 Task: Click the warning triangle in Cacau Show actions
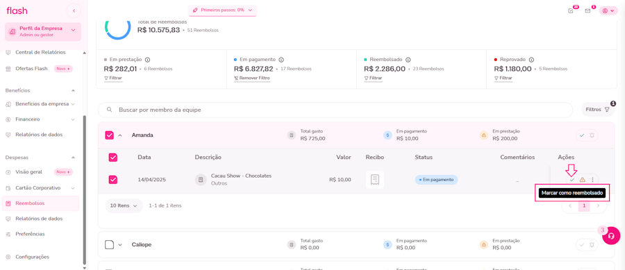[583, 180]
